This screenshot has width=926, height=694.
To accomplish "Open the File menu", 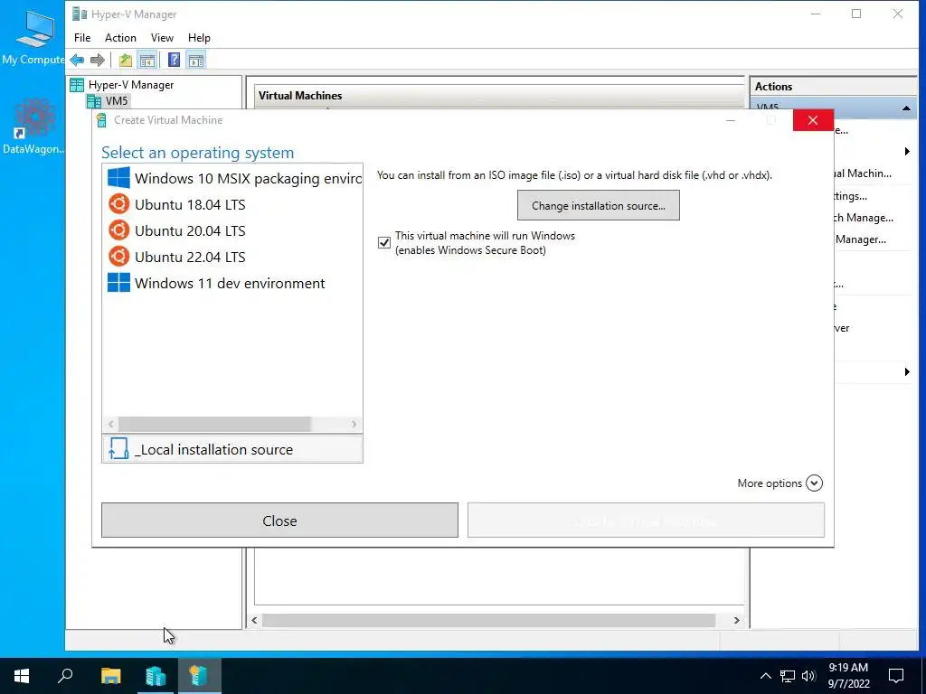I will pyautogui.click(x=82, y=38).
